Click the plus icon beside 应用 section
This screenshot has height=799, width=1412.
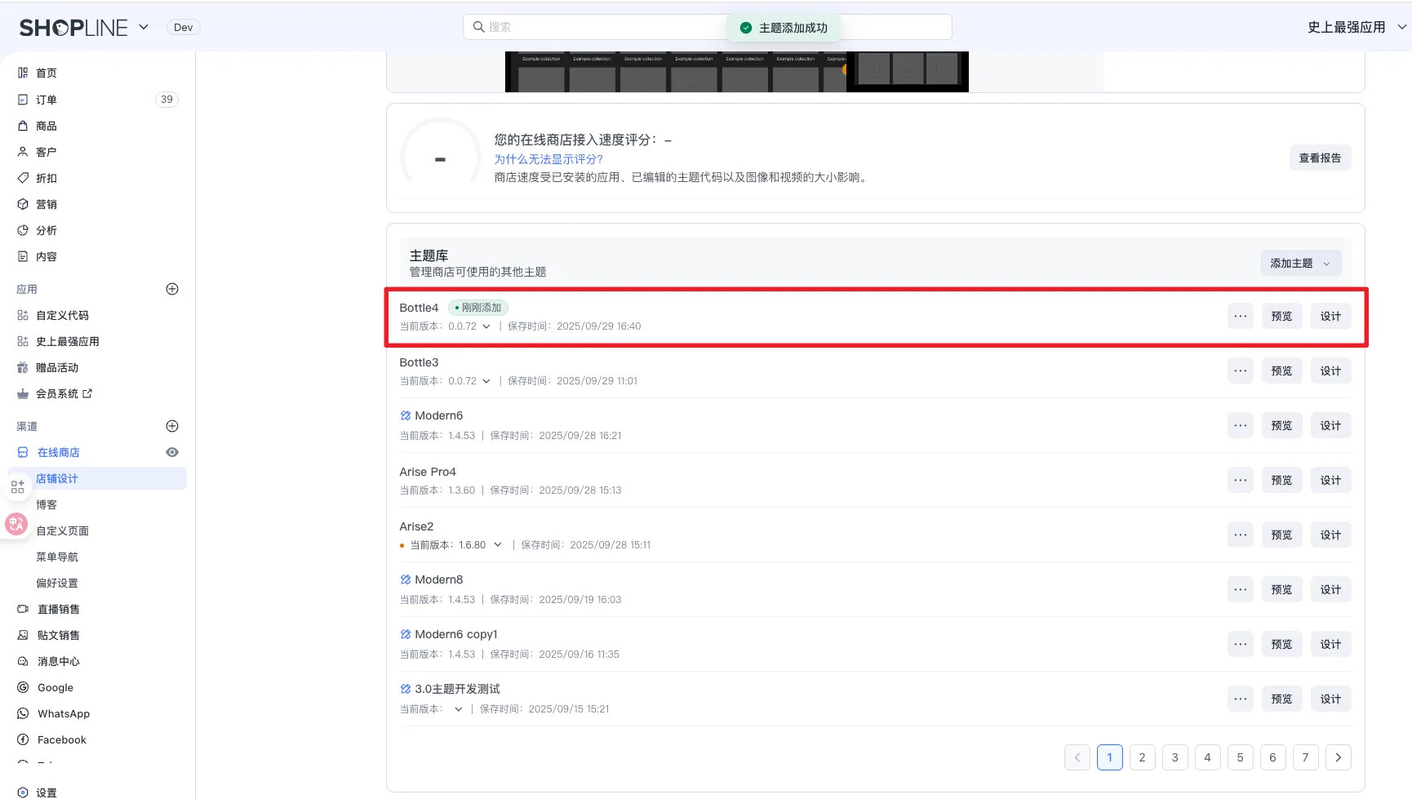(x=172, y=289)
